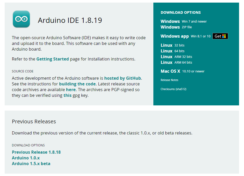244x176 pixels.
Task: Click the Microsoft Store Get badge
Action: click(220, 36)
